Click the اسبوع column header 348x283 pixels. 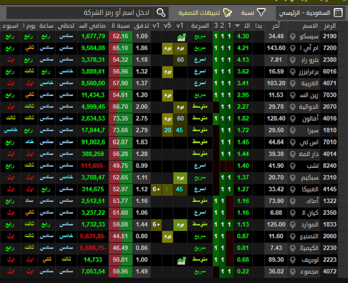click(x=10, y=26)
